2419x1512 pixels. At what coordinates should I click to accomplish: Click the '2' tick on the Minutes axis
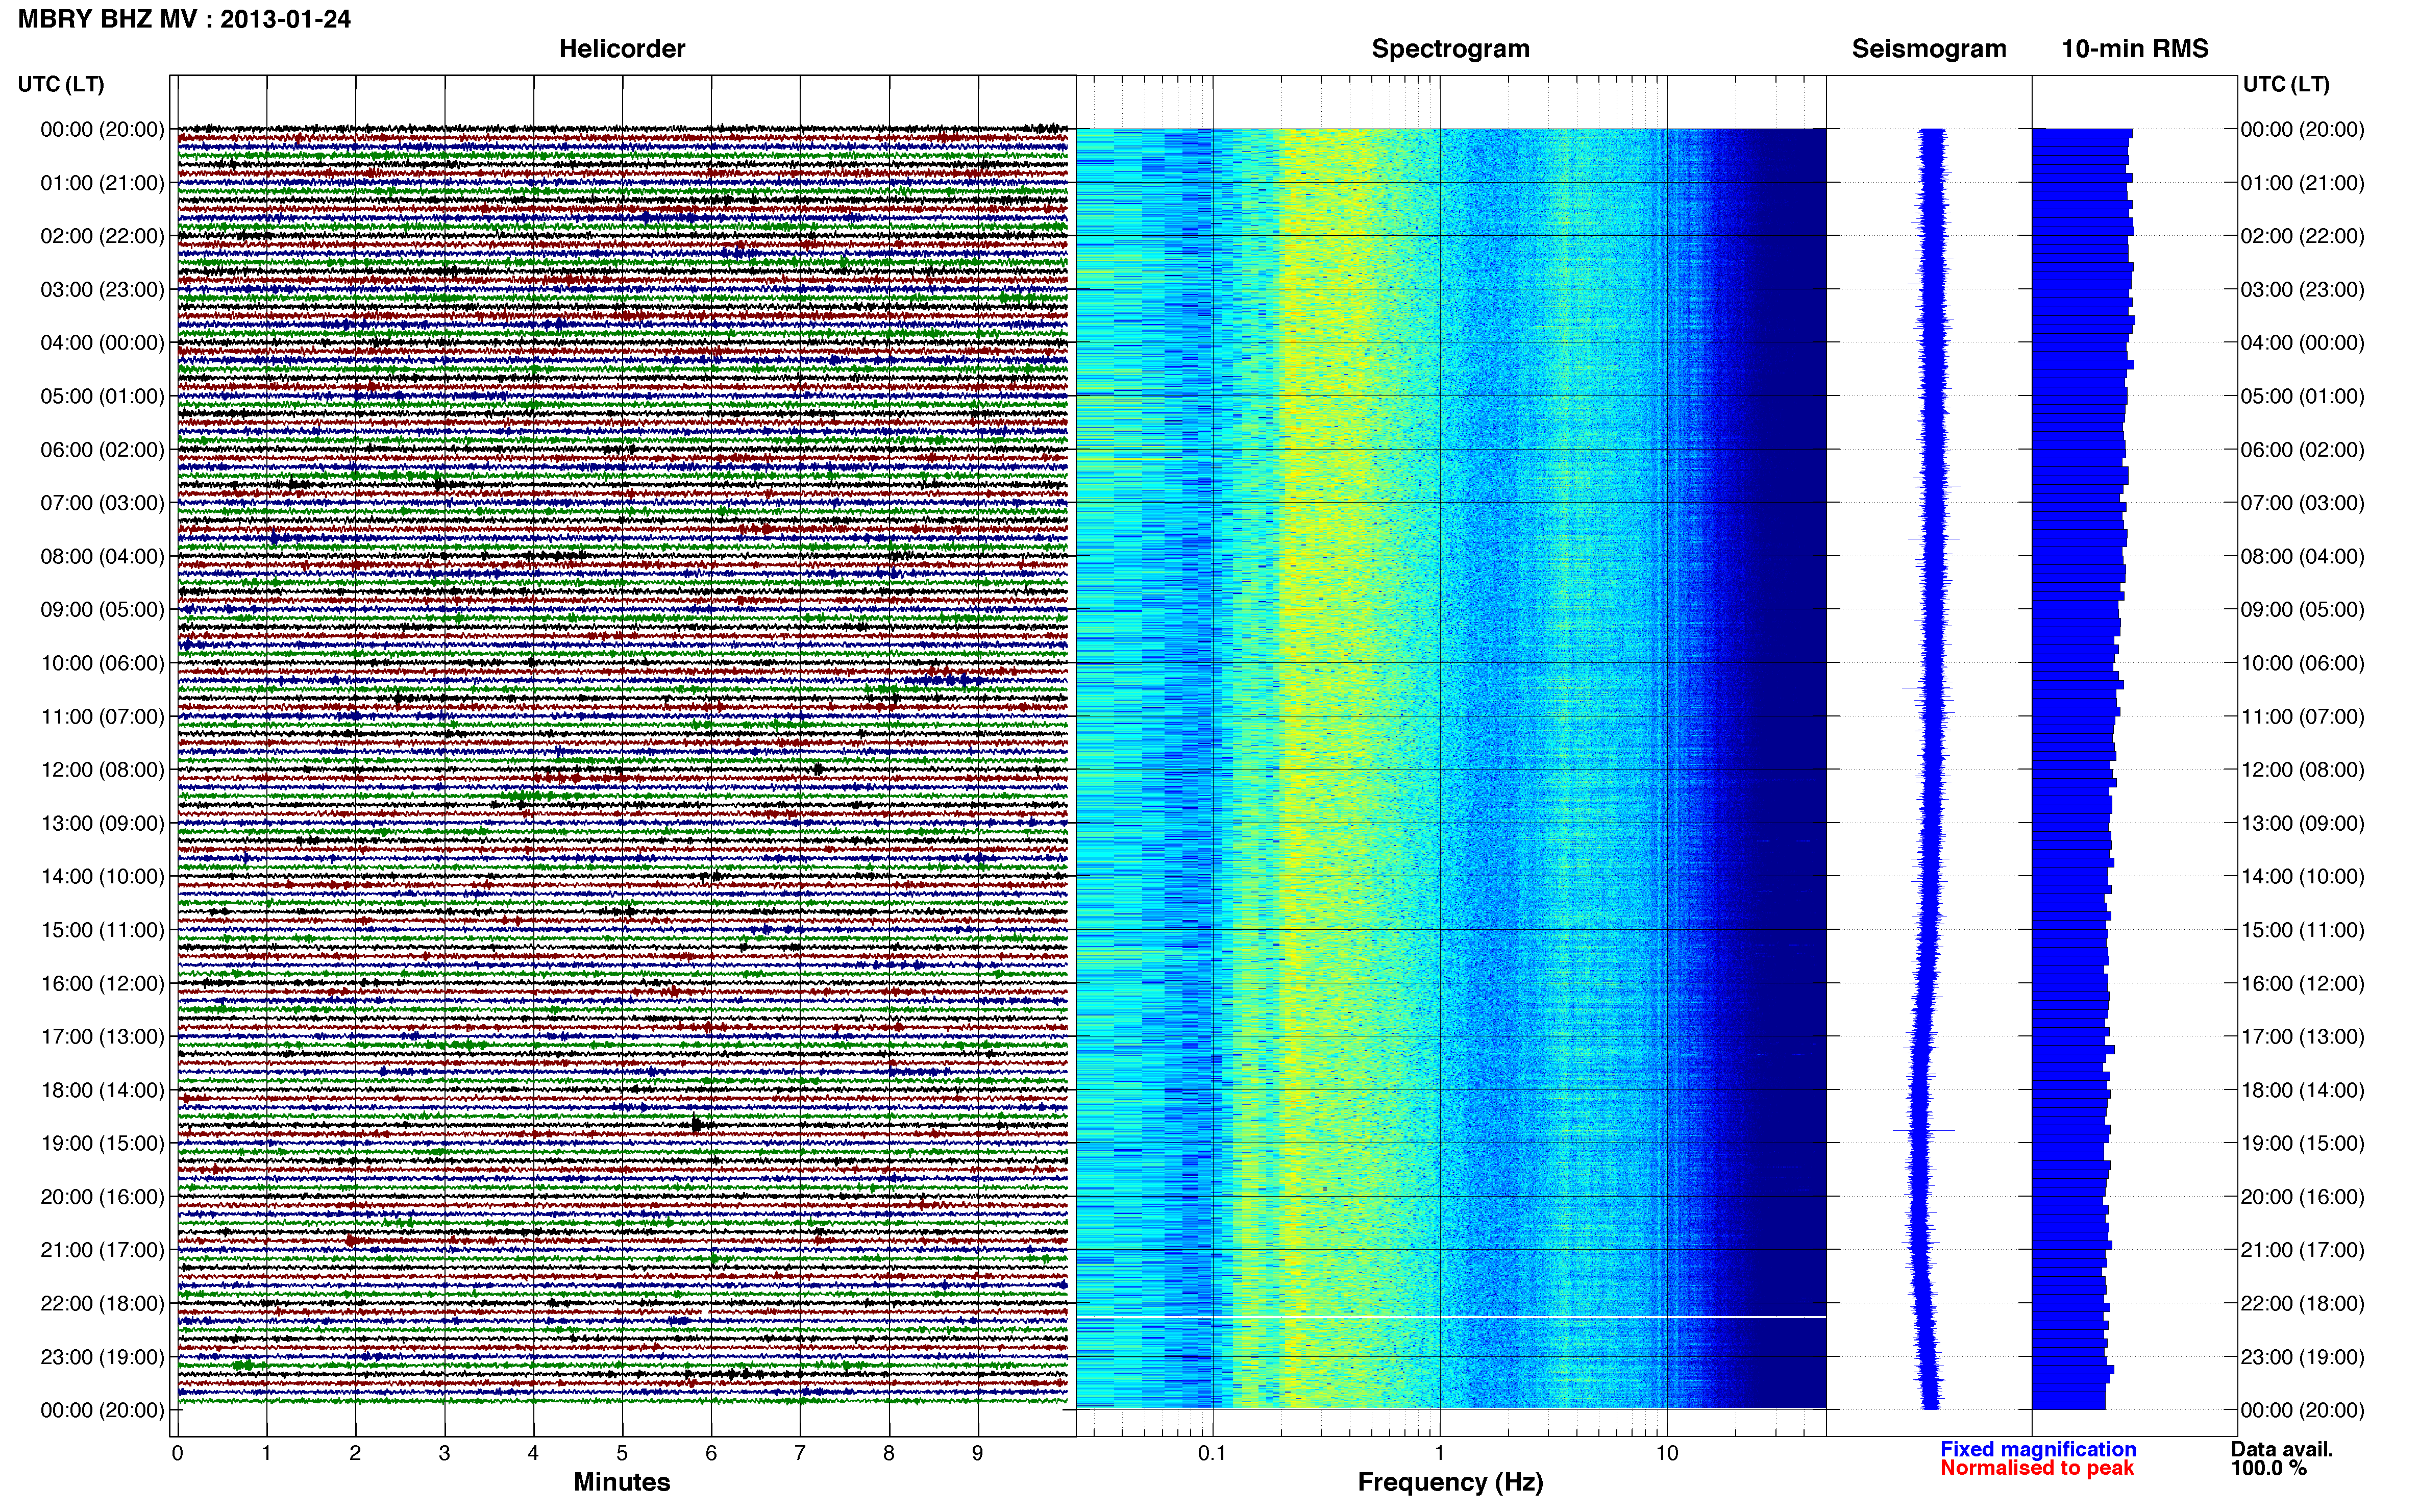click(x=355, y=1454)
